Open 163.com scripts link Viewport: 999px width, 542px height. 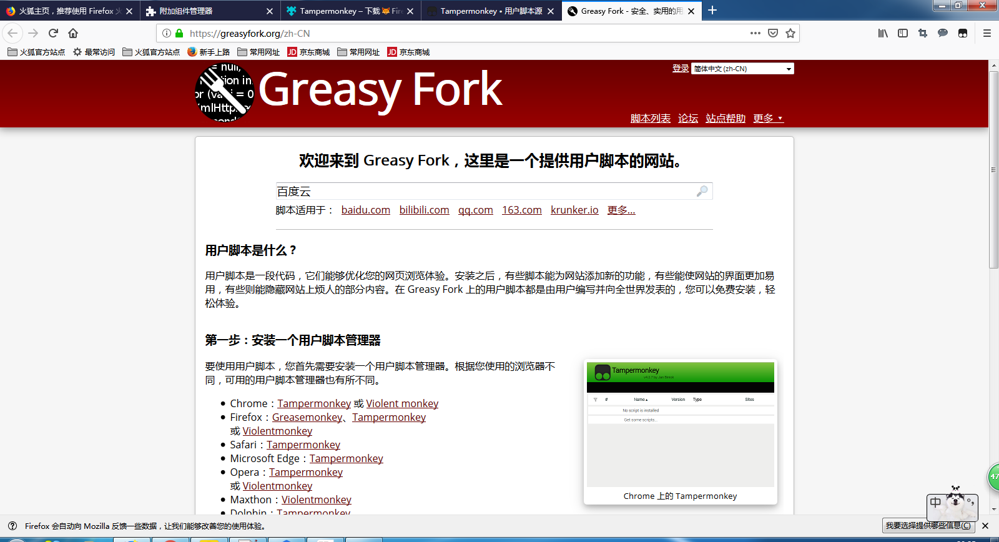(522, 210)
